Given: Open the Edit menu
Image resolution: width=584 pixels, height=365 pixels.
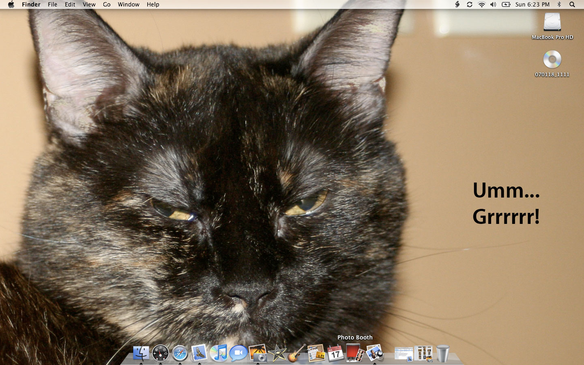Looking at the screenshot, I should click(x=70, y=4).
